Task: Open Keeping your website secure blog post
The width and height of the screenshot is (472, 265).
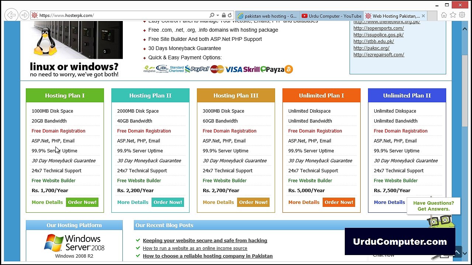Action: (205, 240)
